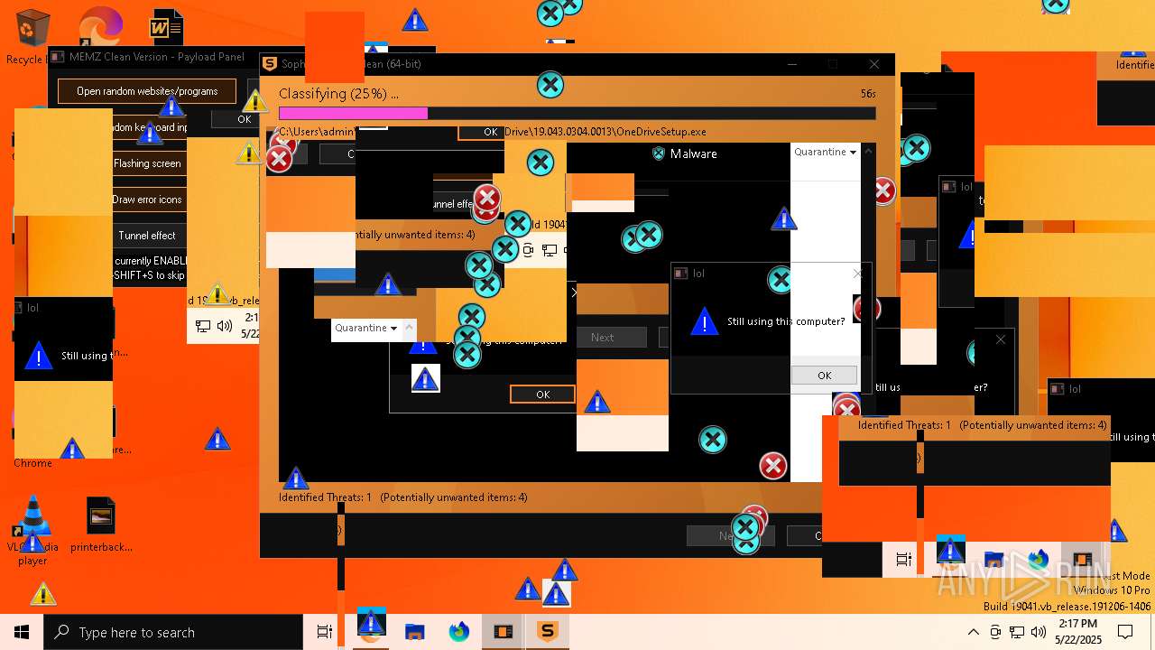Viewport: 1155px width, 650px height.
Task: Close the Sophos Scan & Clean window
Action: tap(873, 64)
